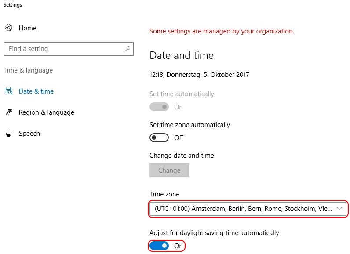Image resolution: width=350 pixels, height=254 pixels.
Task: Click the Settings window title
Action: [13, 5]
